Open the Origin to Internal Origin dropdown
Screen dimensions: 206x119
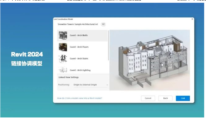[x=90, y=85]
